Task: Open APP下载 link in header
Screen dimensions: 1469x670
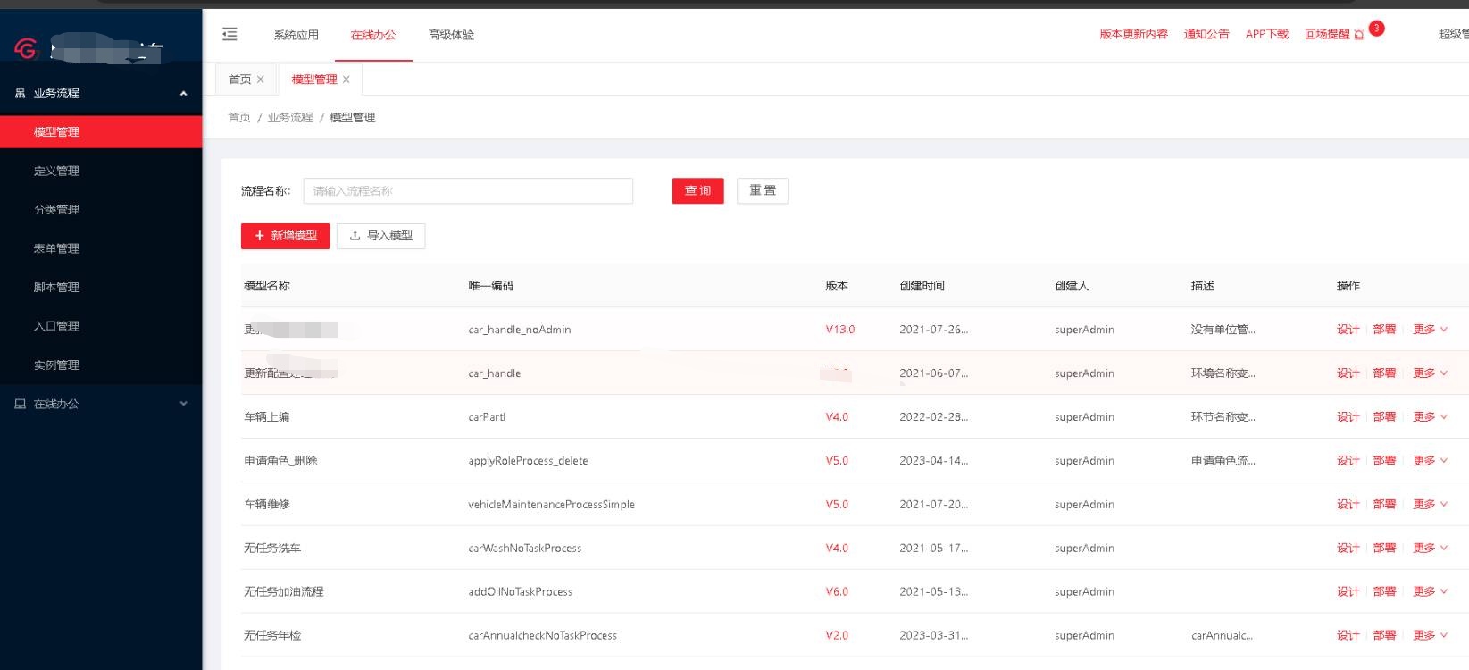Action: click(1266, 35)
